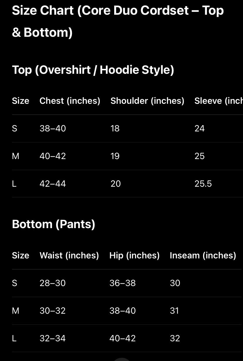This screenshot has width=243, height=361.
Task: Select the 42–44 chest measurement cell
Action: click(53, 184)
